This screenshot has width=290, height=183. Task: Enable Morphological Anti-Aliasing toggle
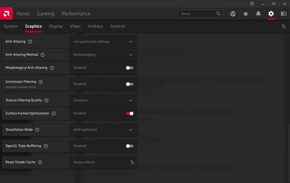click(129, 68)
